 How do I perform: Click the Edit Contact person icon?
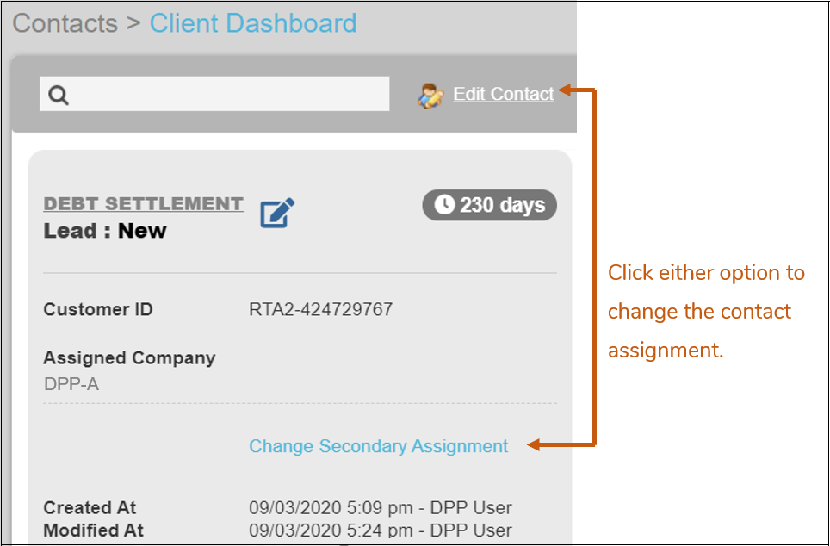[430, 95]
